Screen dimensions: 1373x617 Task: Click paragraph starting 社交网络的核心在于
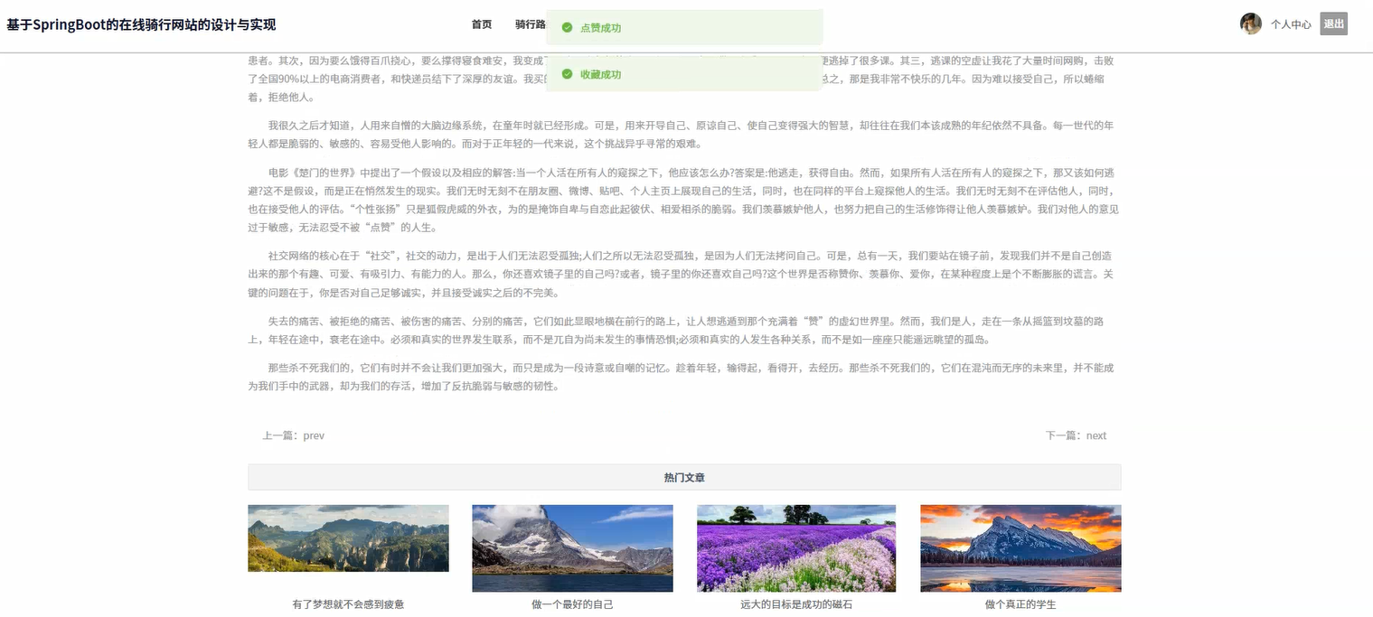click(684, 275)
